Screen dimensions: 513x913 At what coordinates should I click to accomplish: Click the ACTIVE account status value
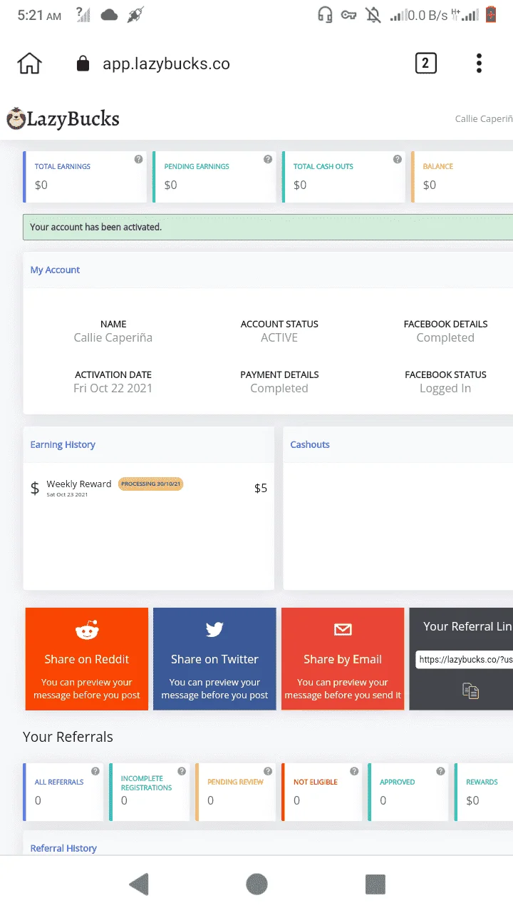pyautogui.click(x=279, y=337)
